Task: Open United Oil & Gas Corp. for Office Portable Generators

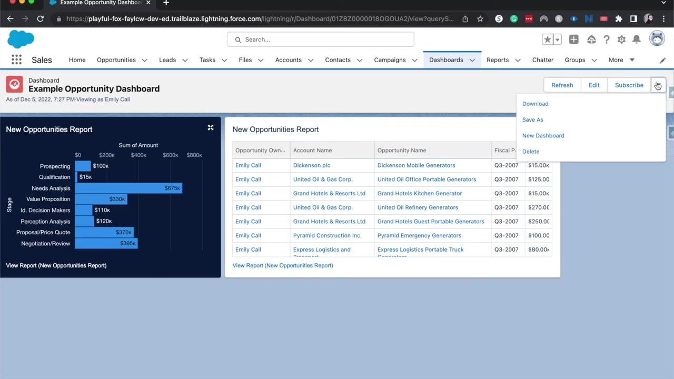Action: [x=323, y=179]
